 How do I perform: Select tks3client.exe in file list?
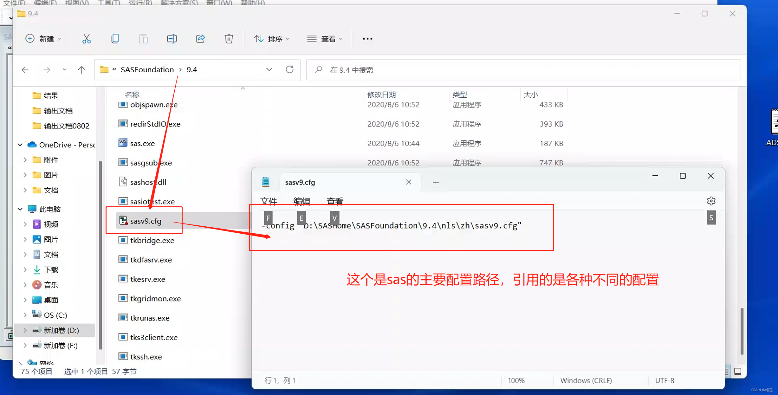coord(148,337)
